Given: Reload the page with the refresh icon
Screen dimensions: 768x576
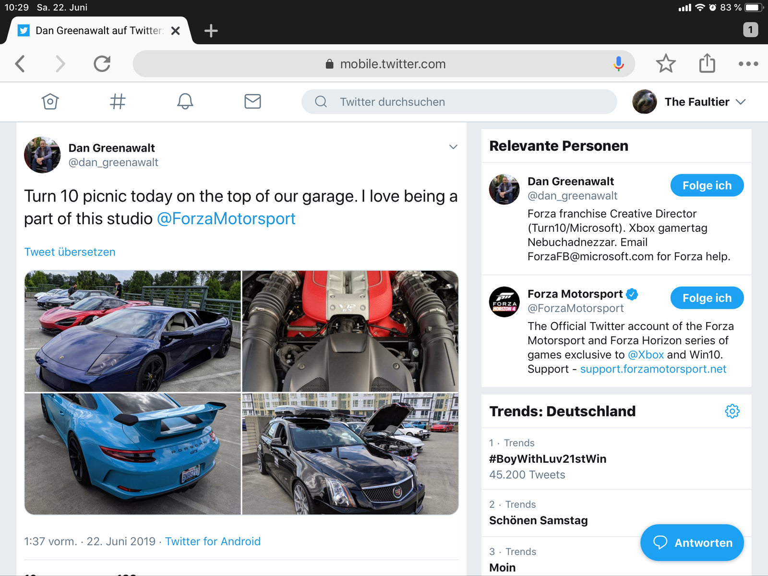Looking at the screenshot, I should tap(102, 63).
